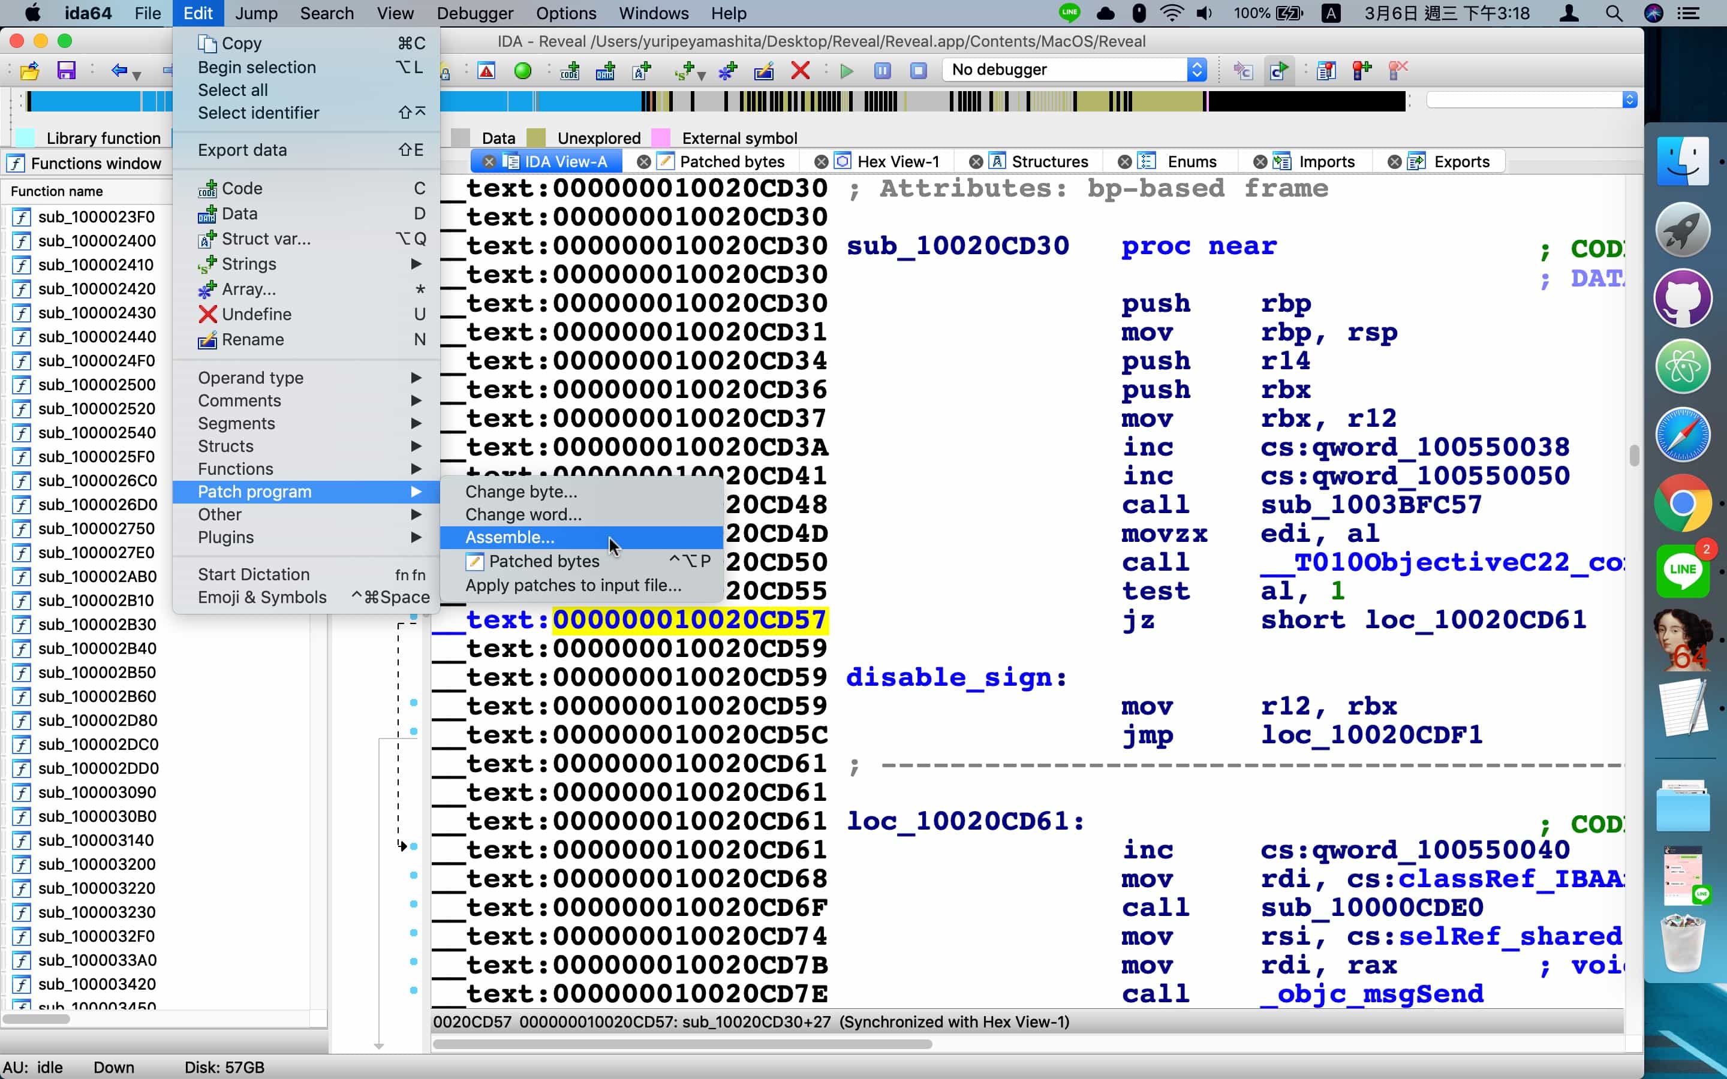Image resolution: width=1727 pixels, height=1079 pixels.
Task: Select Apply patches to input file...
Action: [x=572, y=585]
